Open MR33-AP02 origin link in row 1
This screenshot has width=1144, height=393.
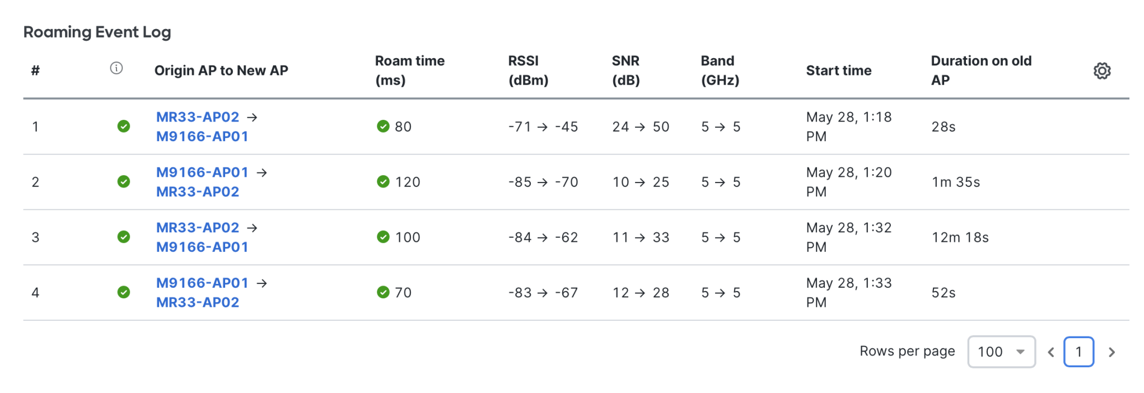[198, 117]
